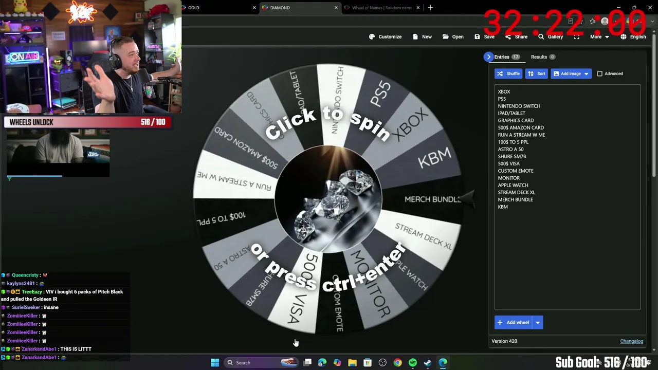
Task: Open Google Chrome from taskbar
Action: pos(397,363)
